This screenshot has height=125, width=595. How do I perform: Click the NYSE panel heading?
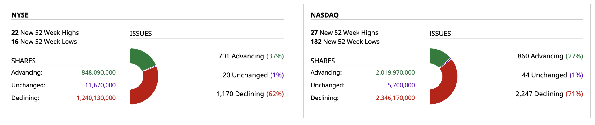point(20,15)
